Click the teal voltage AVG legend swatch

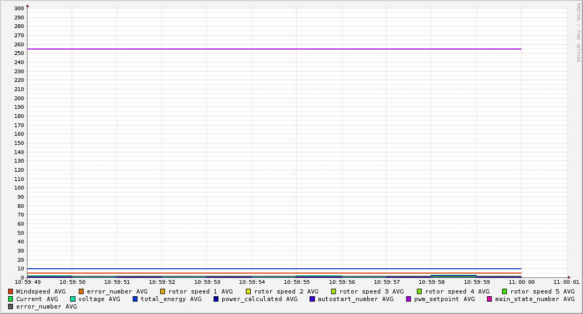[73, 299]
